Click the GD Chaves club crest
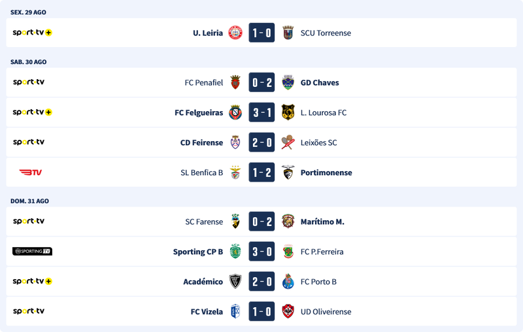 (288, 82)
